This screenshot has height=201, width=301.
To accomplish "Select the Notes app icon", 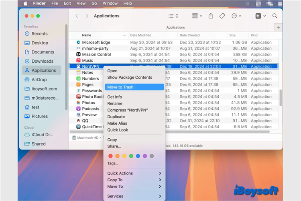I will click(78, 72).
